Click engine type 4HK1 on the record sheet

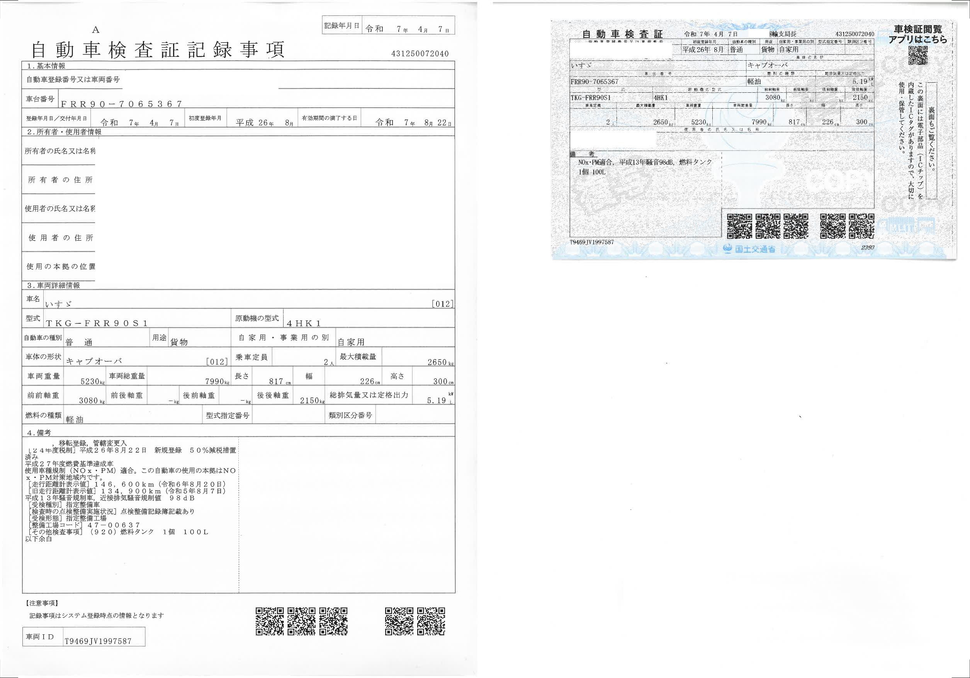304,323
